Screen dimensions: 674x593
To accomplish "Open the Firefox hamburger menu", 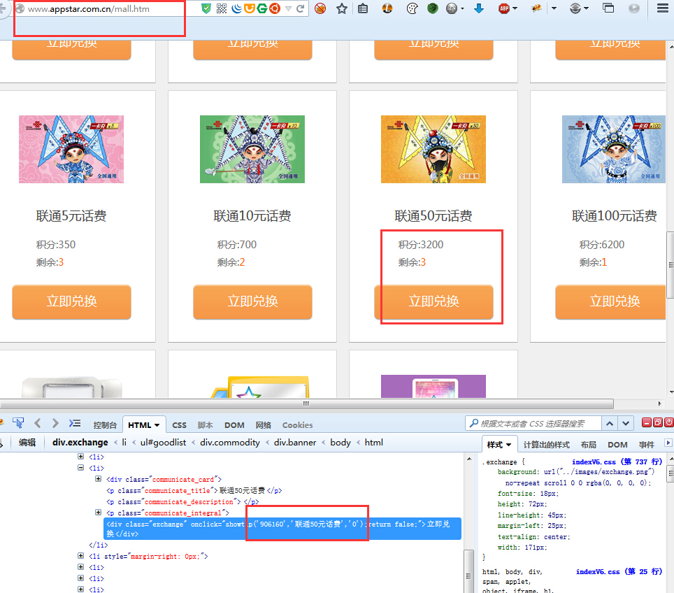I will coord(663,8).
